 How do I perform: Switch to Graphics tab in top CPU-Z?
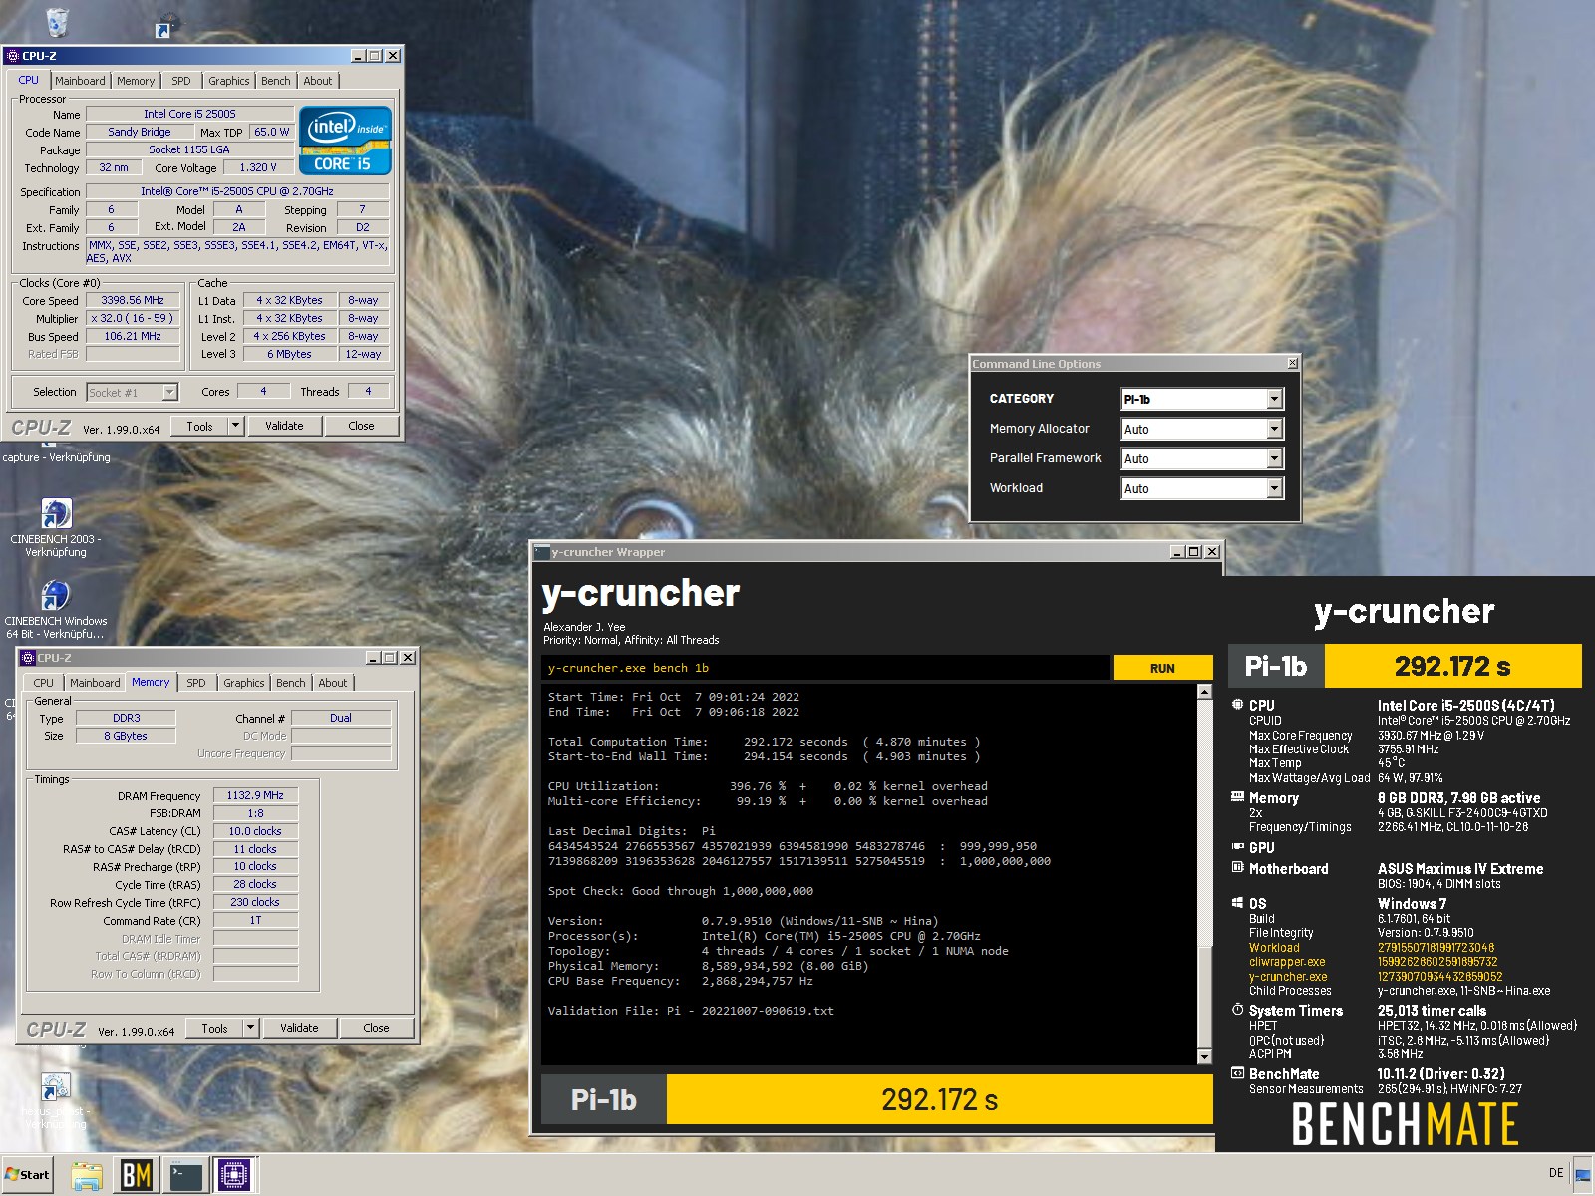click(x=228, y=81)
